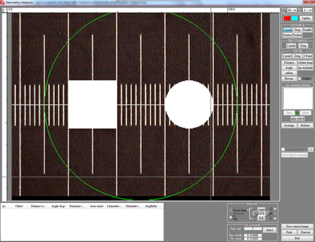This screenshot has height=242, width=315.
Task: Click the zoom in magnifier icon
Action: pyautogui.click(x=255, y=214)
